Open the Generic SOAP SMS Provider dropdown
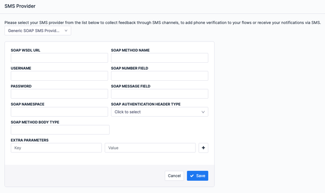325x193 pixels. click(x=38, y=31)
